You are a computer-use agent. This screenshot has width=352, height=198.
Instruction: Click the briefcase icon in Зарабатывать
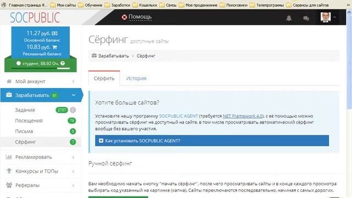(x=9, y=95)
